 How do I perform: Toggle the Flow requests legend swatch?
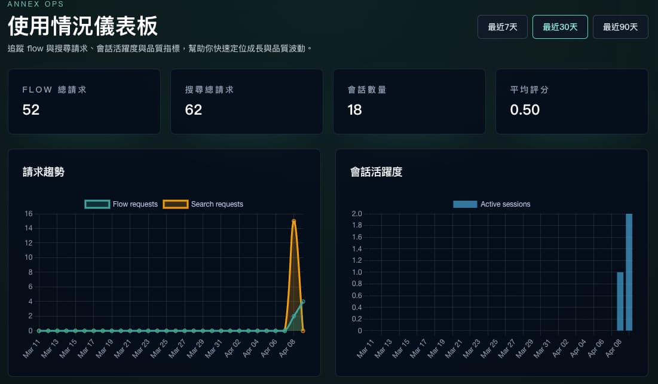tap(97, 204)
